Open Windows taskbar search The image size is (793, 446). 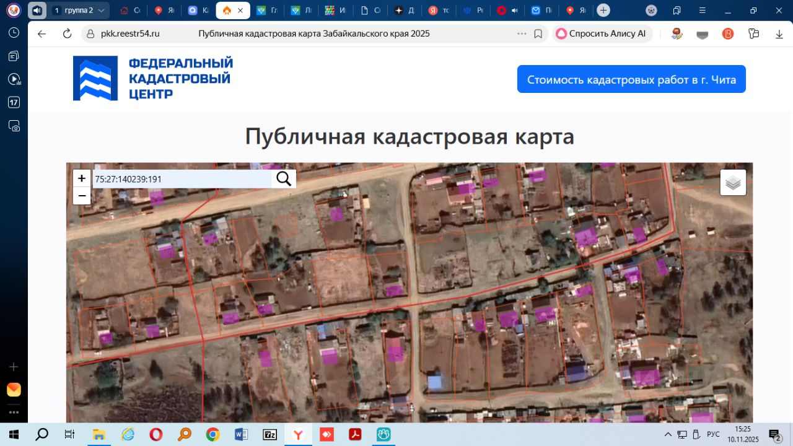42,434
